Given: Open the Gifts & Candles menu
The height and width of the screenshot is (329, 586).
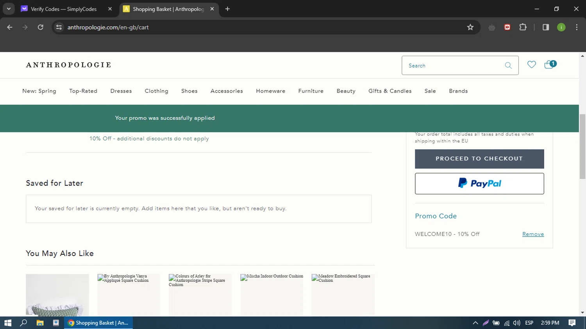Looking at the screenshot, I should (x=390, y=91).
